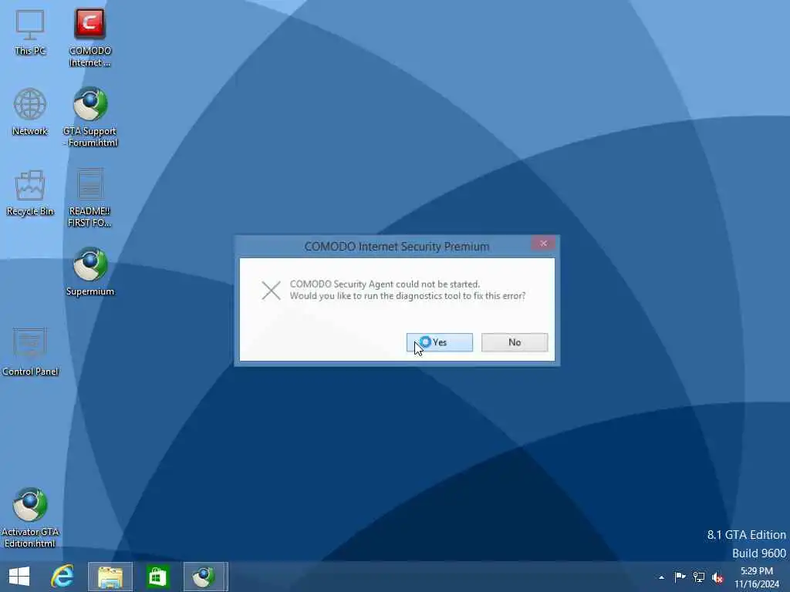
Task: Select the Network desktop icon
Action: tap(30, 112)
